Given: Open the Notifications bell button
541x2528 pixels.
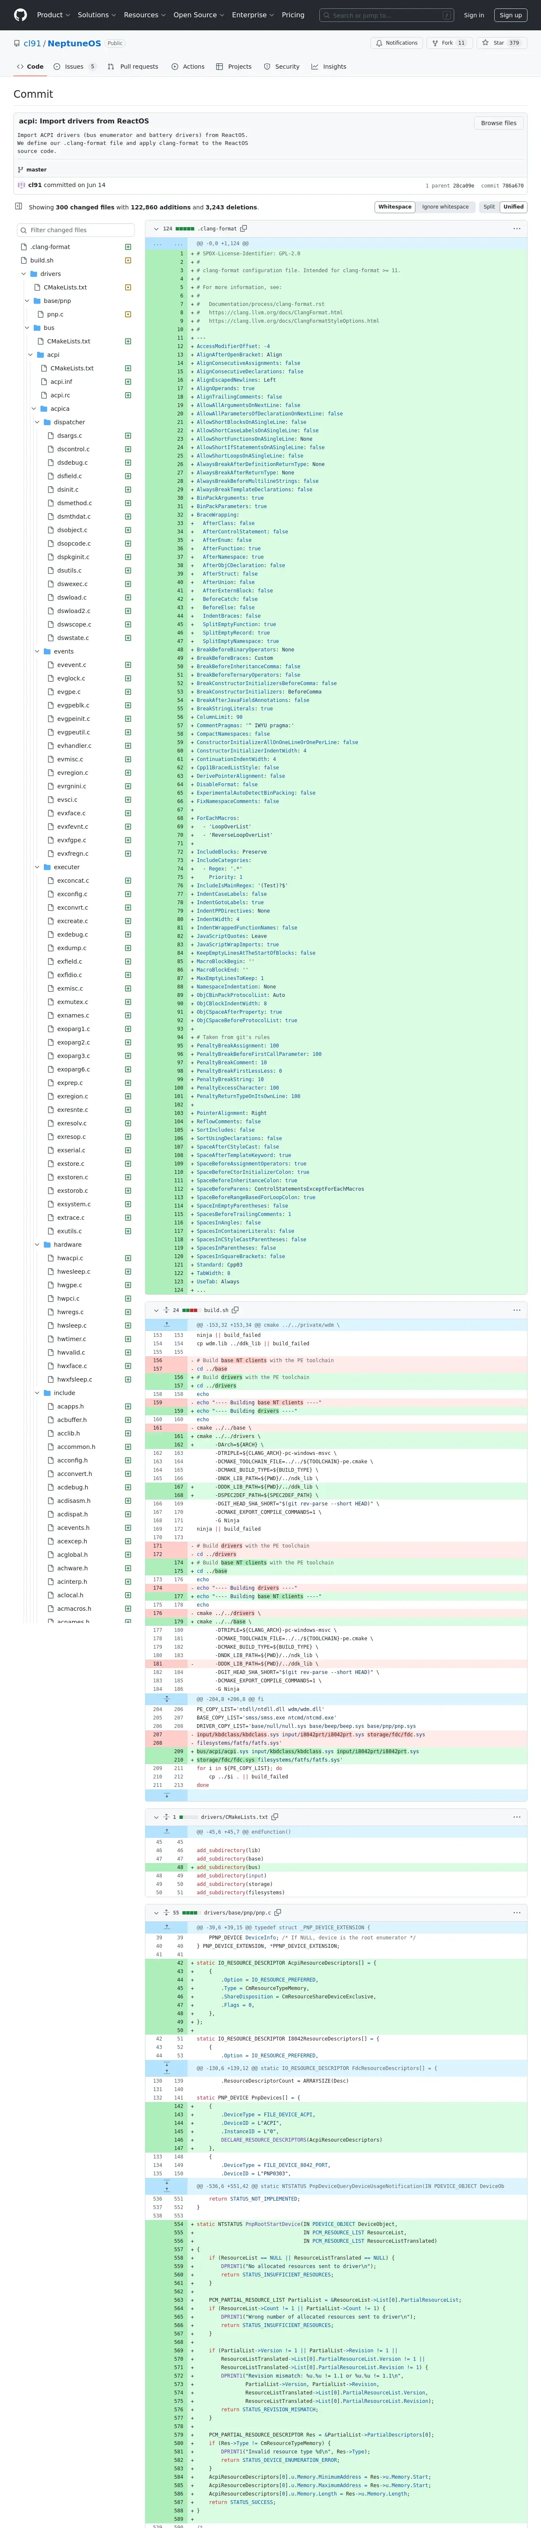Looking at the screenshot, I should (396, 43).
